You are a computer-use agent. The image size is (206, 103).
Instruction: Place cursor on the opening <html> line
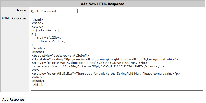tap(37, 20)
